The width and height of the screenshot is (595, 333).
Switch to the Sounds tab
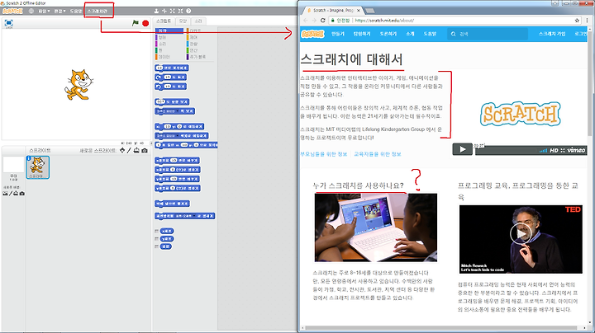198,21
